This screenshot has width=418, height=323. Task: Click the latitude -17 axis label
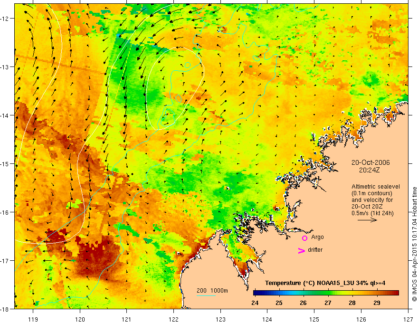coord(5,261)
